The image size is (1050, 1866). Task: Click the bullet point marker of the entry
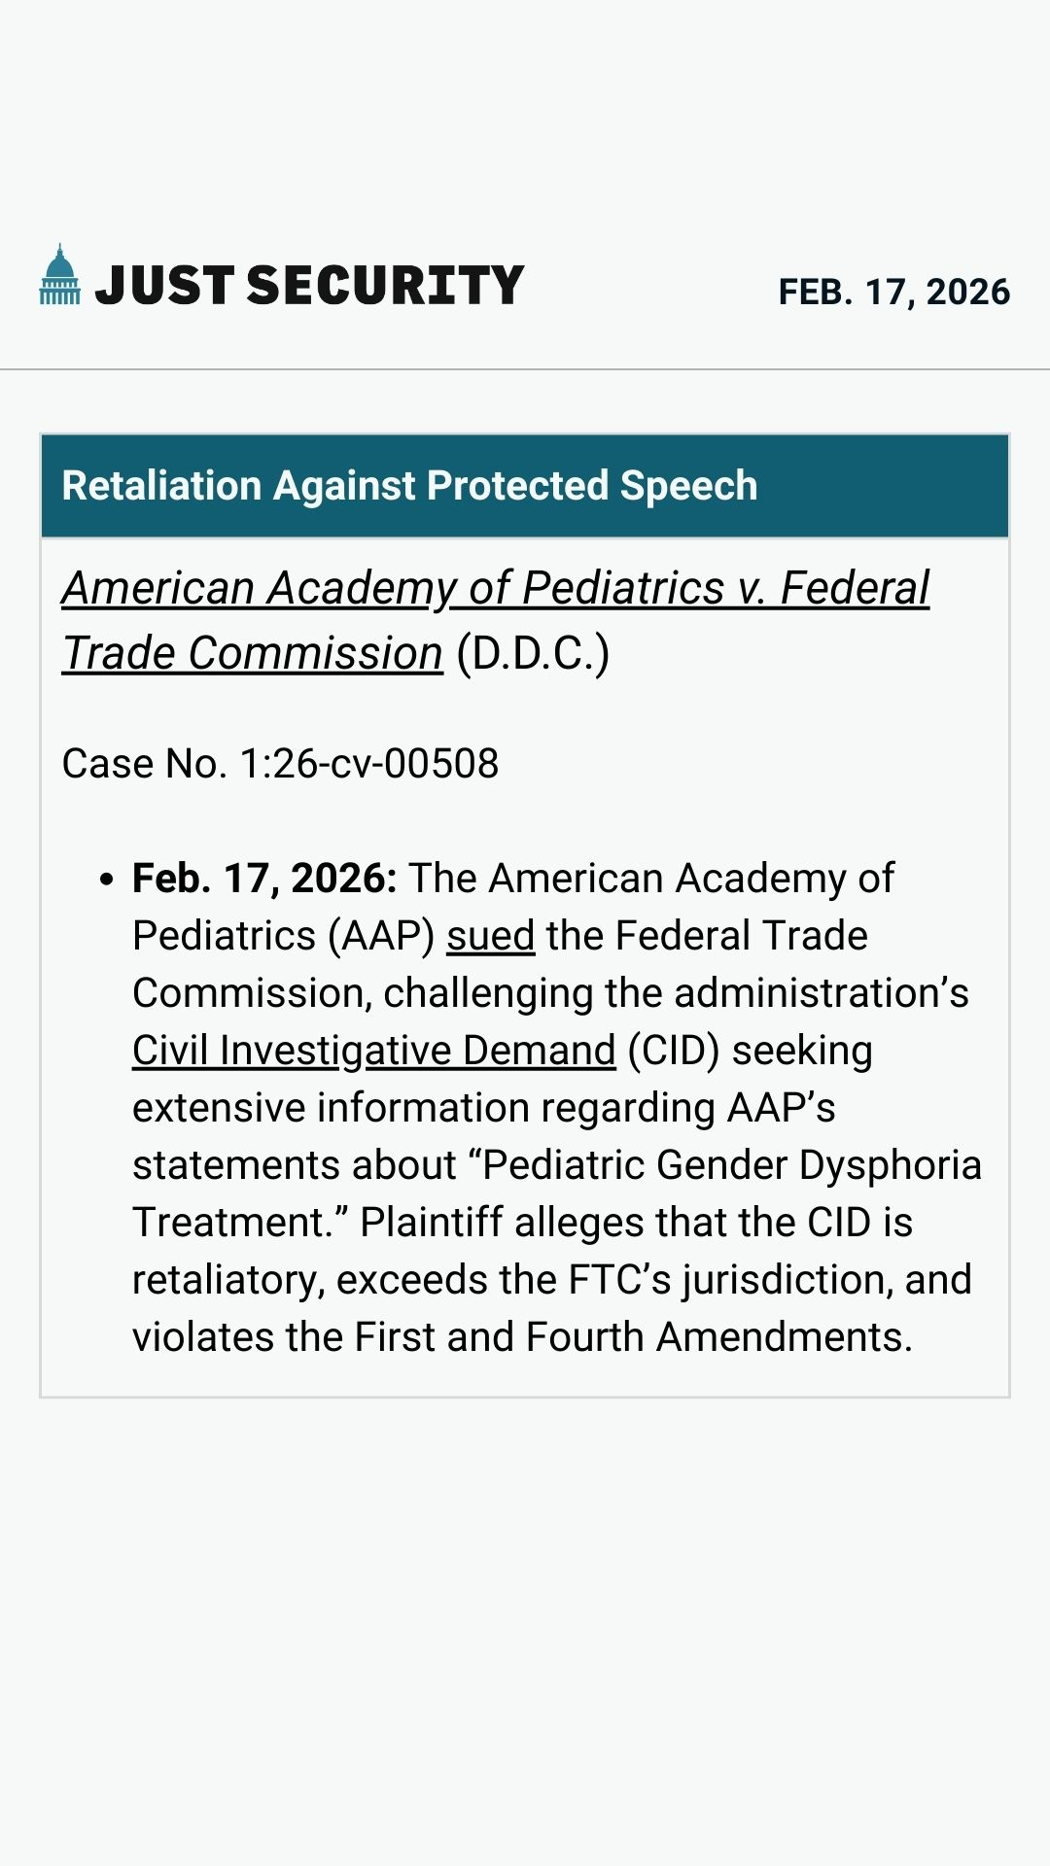(107, 880)
